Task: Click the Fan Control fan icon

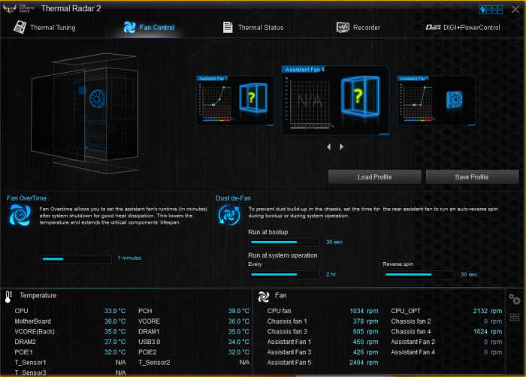Action: pyautogui.click(x=129, y=28)
